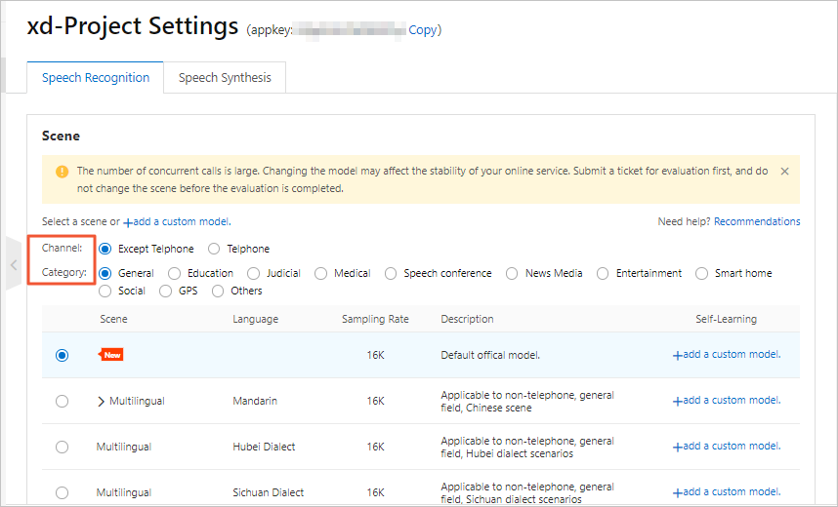This screenshot has width=838, height=507.
Task: Choose the Medical category
Action: tap(320, 273)
